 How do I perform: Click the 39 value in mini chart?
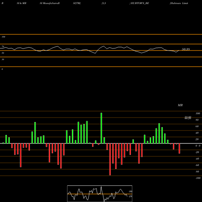130,191
